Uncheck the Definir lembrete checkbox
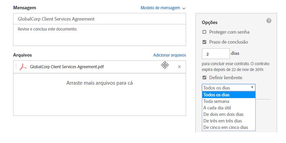 tap(204, 78)
